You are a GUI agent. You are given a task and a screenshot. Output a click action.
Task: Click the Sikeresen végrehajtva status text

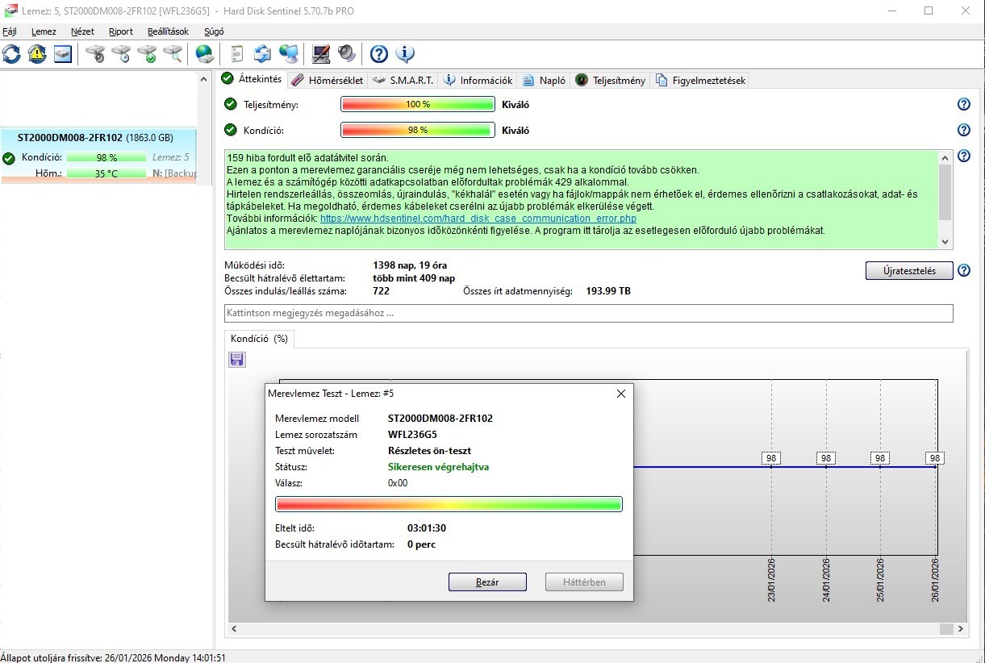pyautogui.click(x=438, y=467)
